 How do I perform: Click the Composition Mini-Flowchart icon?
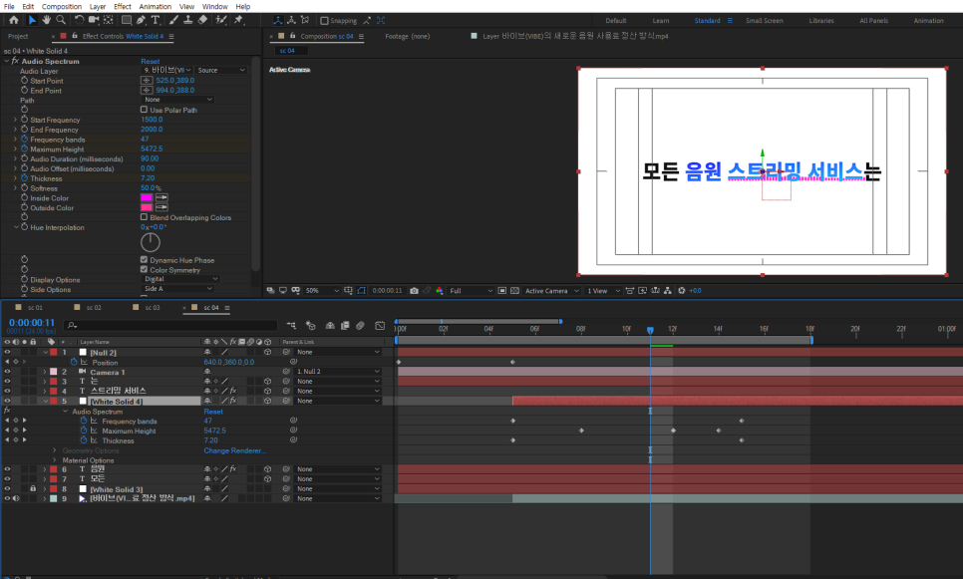coord(291,326)
